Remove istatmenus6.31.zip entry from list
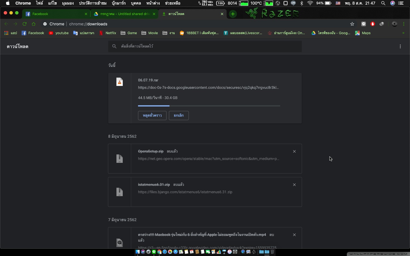This screenshot has height=256, width=410. click(294, 185)
